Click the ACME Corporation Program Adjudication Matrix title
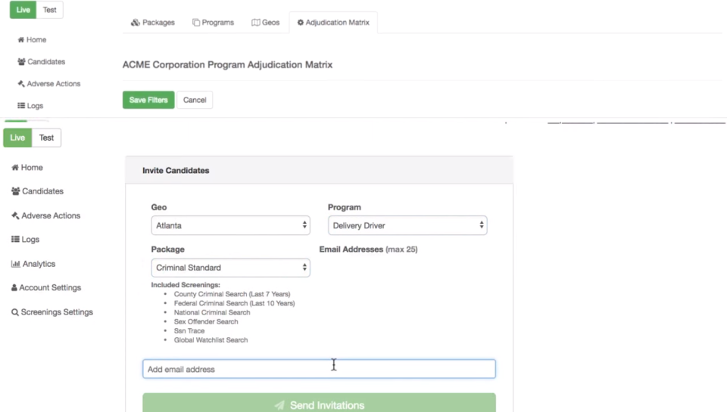The height and width of the screenshot is (412, 727). tap(228, 65)
